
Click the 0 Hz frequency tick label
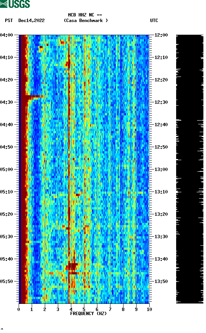pyautogui.click(x=19, y=309)
